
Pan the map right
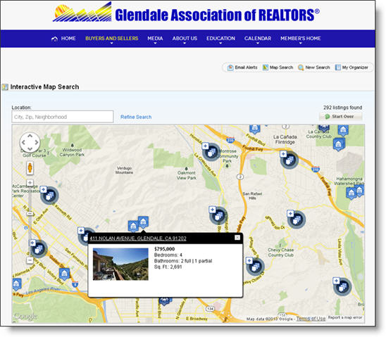coord(37,142)
